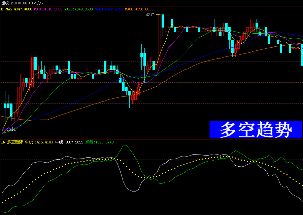
Task: Select the 熊线:1823.5743 indicator value
Action: [x=100, y=142]
